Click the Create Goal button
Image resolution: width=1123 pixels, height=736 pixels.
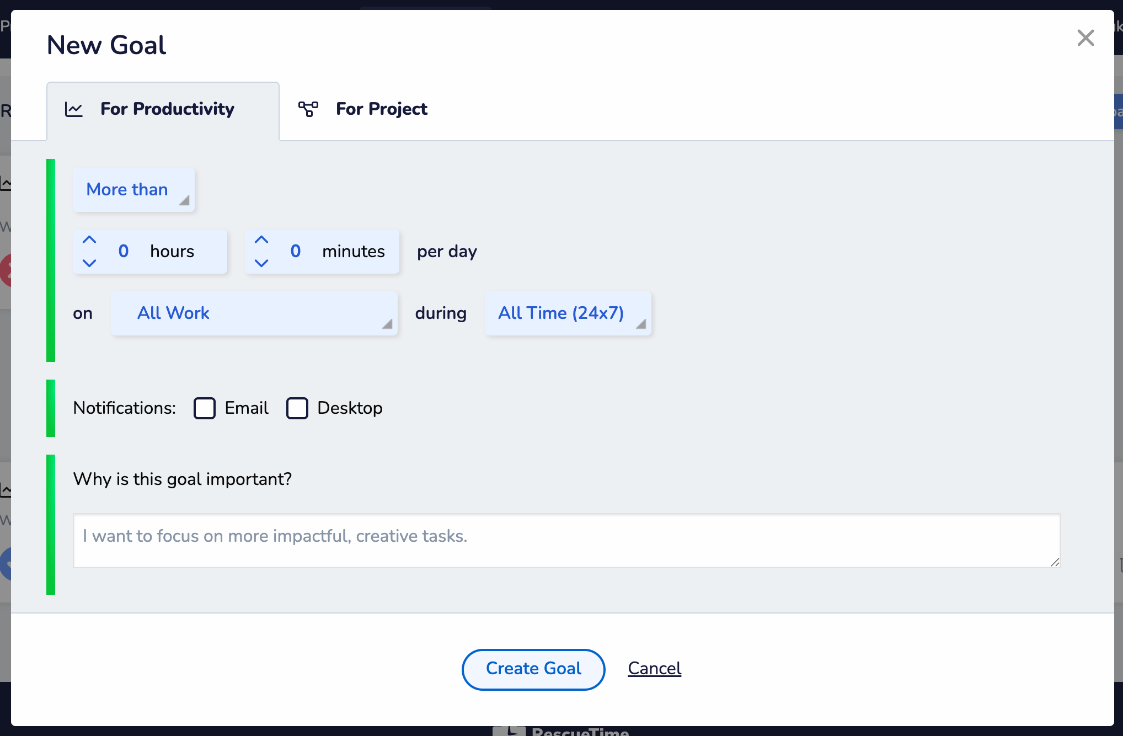[x=533, y=669]
